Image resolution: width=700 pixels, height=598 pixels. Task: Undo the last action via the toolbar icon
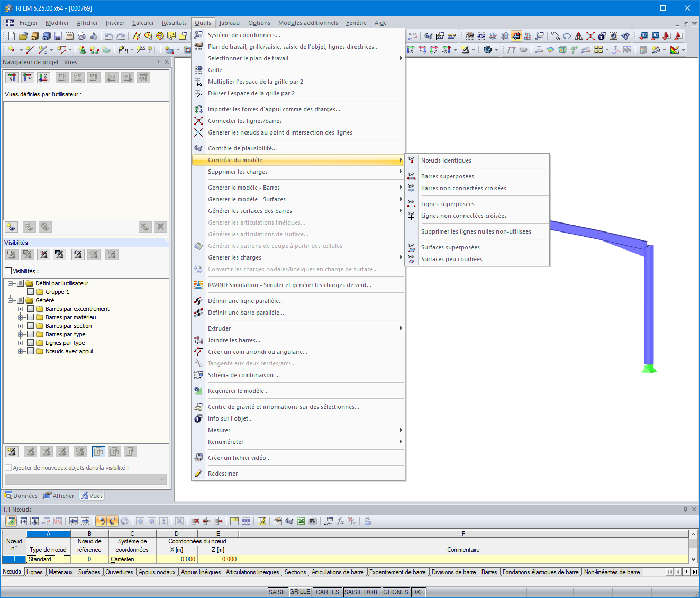click(x=107, y=36)
